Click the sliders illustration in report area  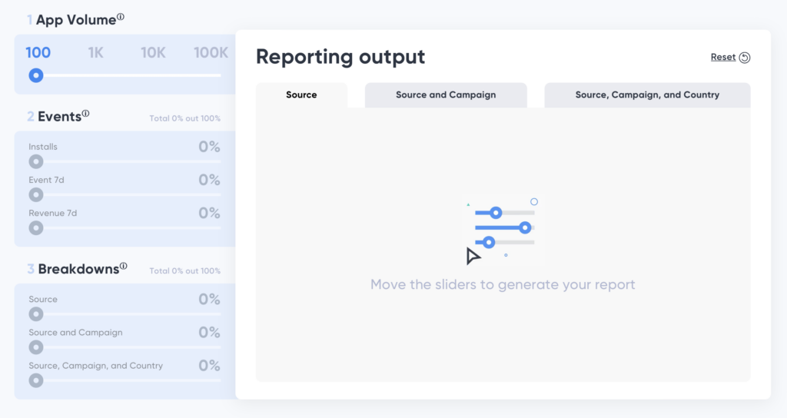coord(503,230)
